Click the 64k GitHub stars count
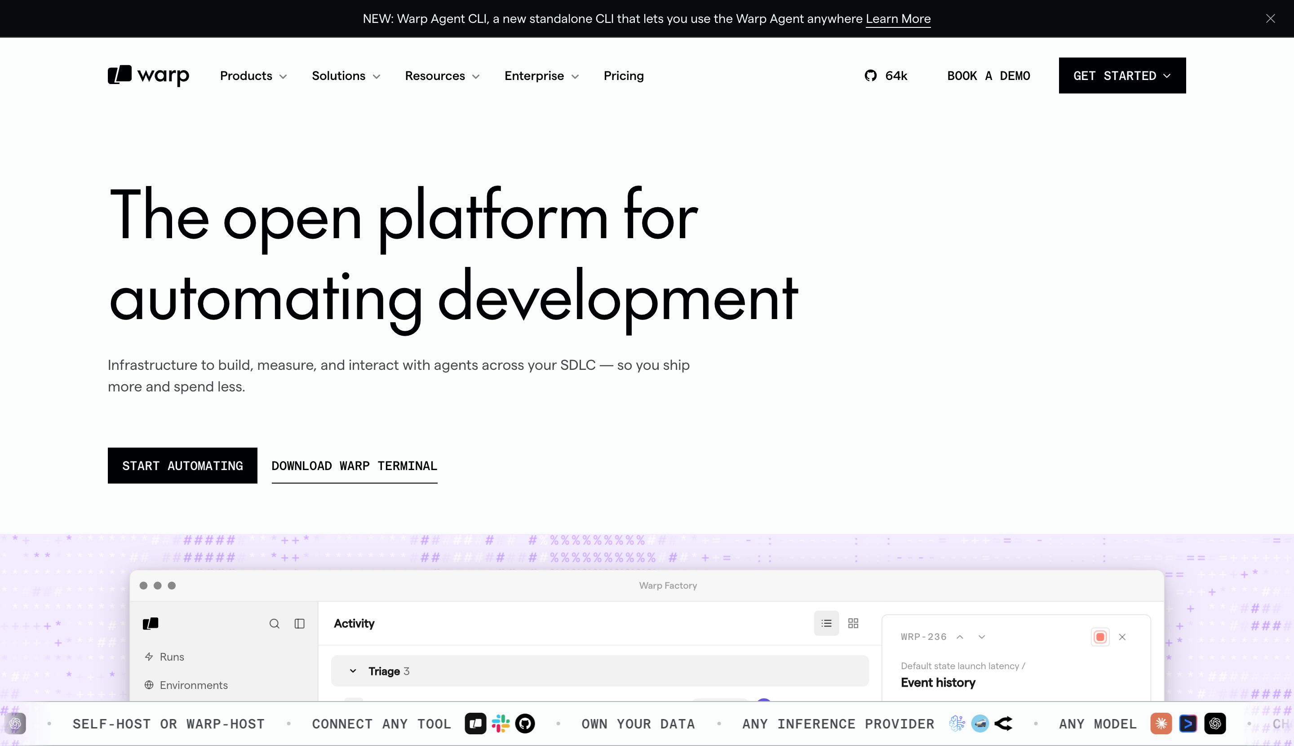 [x=896, y=76]
